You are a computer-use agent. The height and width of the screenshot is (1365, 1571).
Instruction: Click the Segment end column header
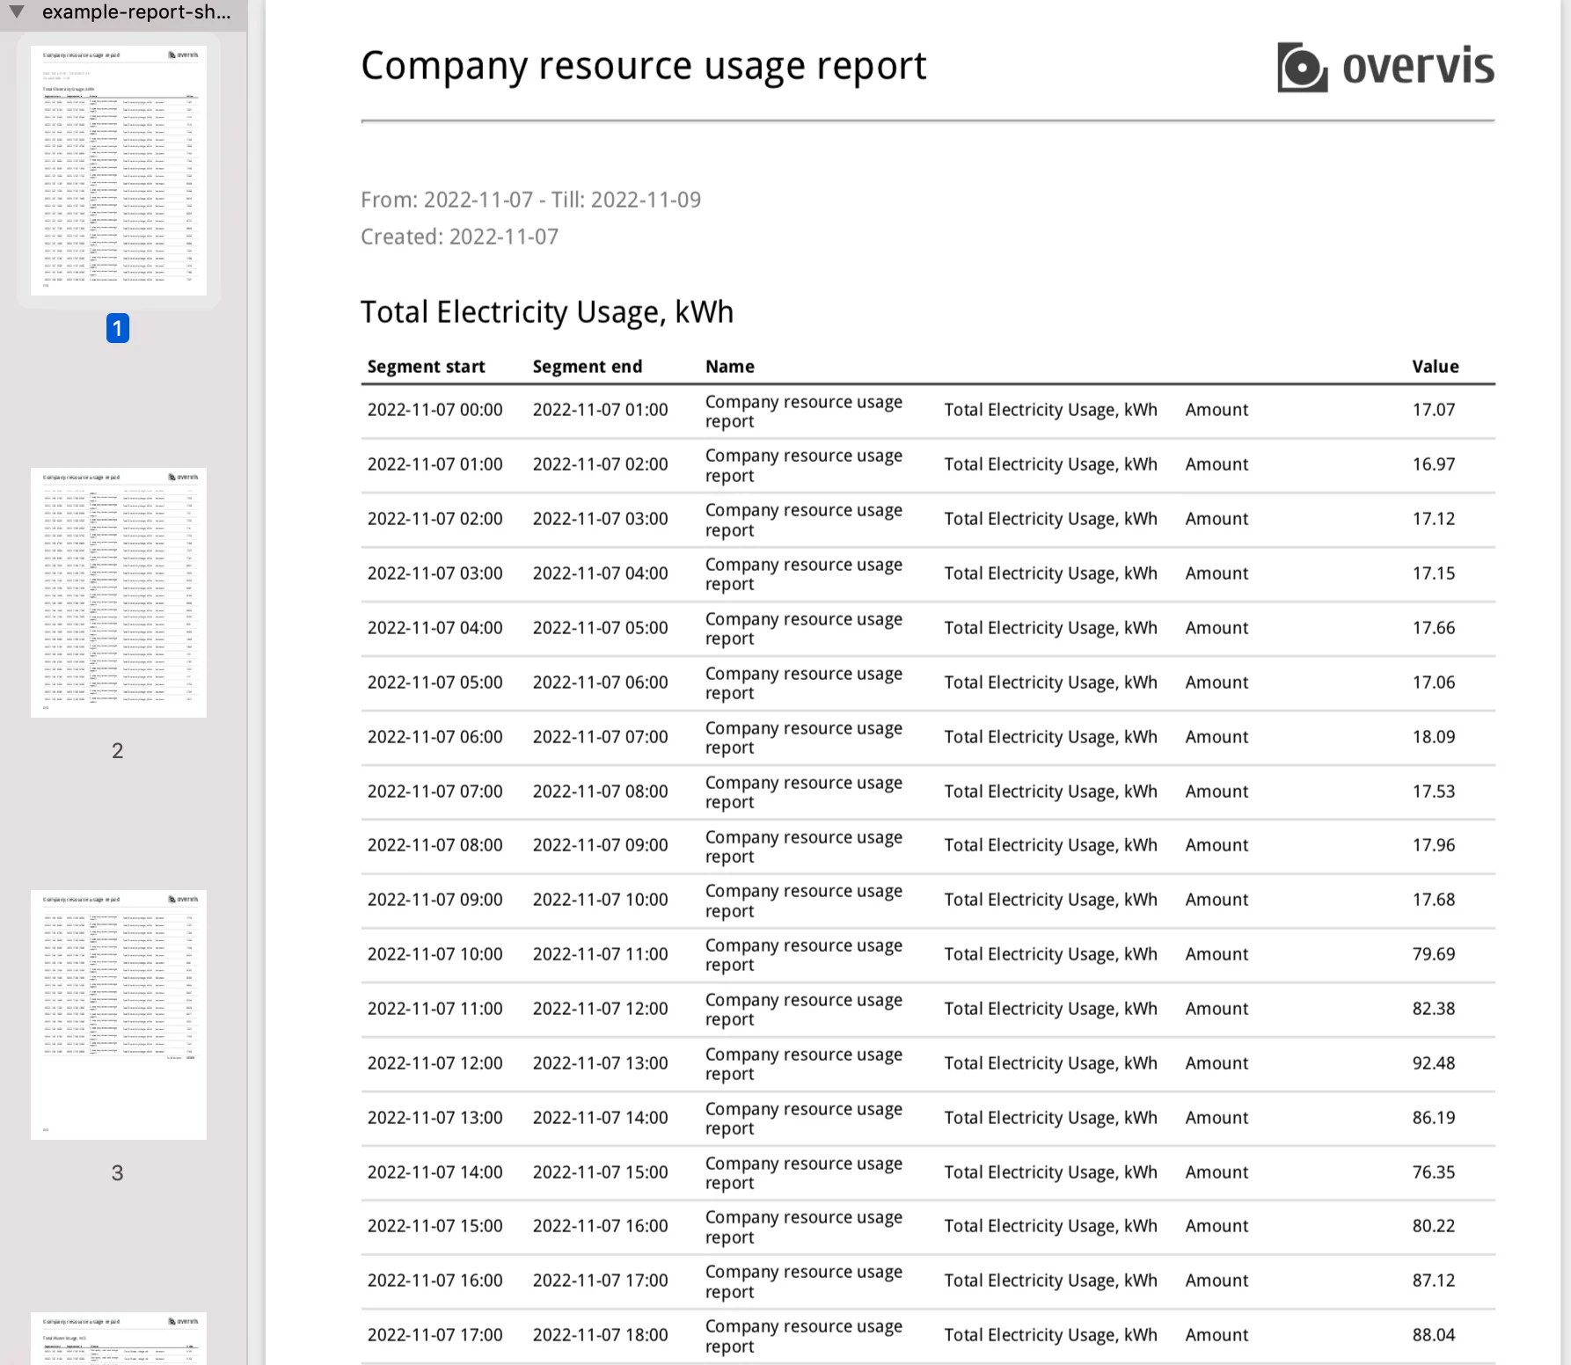[x=588, y=367]
